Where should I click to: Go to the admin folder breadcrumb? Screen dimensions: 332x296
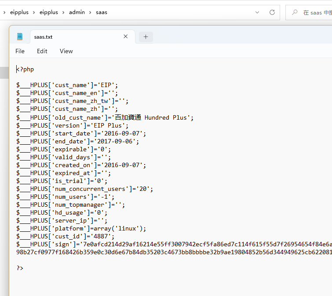77,12
